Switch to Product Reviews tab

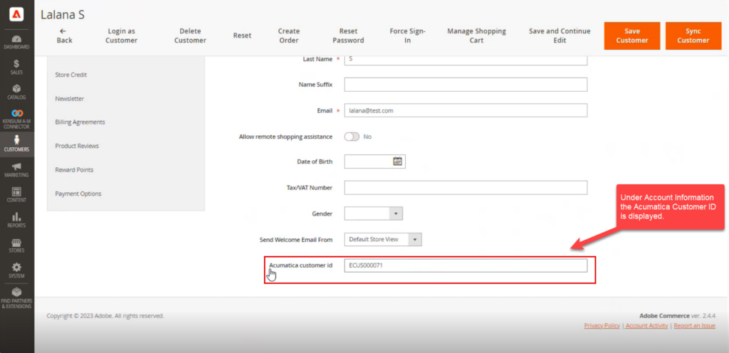click(77, 146)
